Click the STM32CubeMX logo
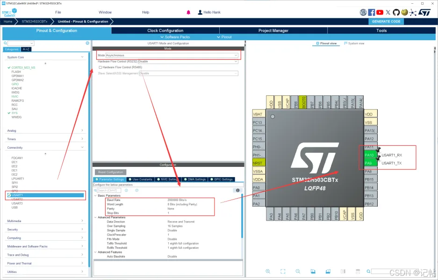The height and width of the screenshot is (280, 438). click(9, 13)
